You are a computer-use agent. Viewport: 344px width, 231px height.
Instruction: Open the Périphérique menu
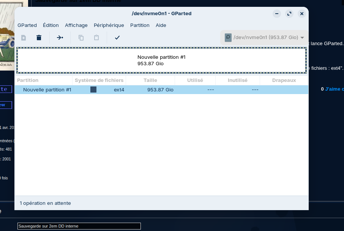point(109,25)
